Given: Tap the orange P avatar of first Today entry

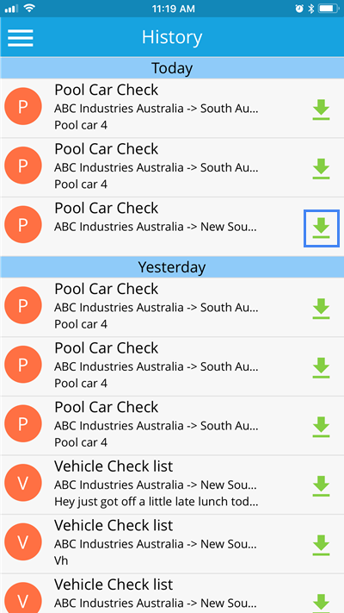Looking at the screenshot, I should click(x=23, y=106).
